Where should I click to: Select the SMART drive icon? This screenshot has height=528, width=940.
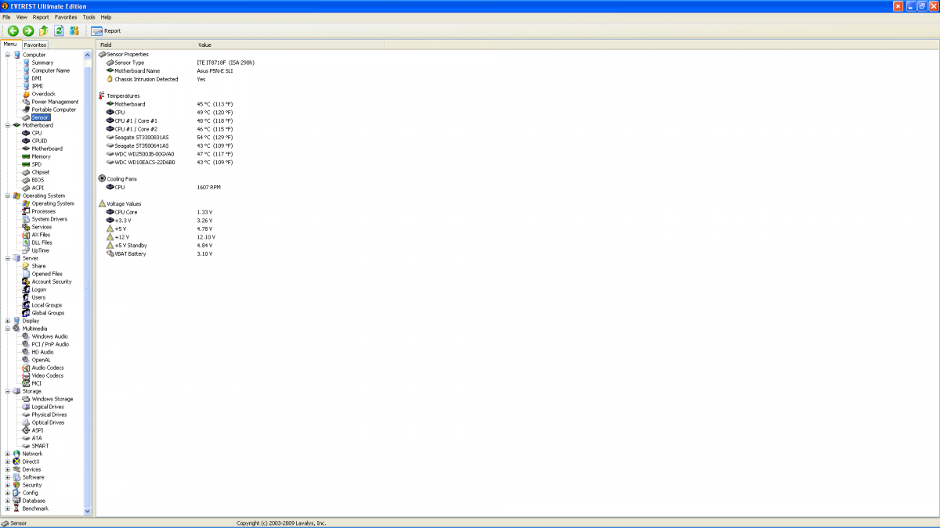point(26,446)
